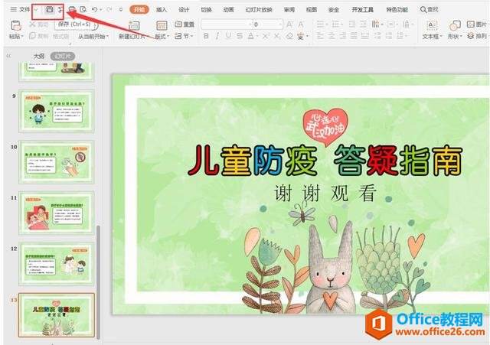Select slide 13 thumbnail
Viewport: 490px width, 345px height.
tap(57, 315)
